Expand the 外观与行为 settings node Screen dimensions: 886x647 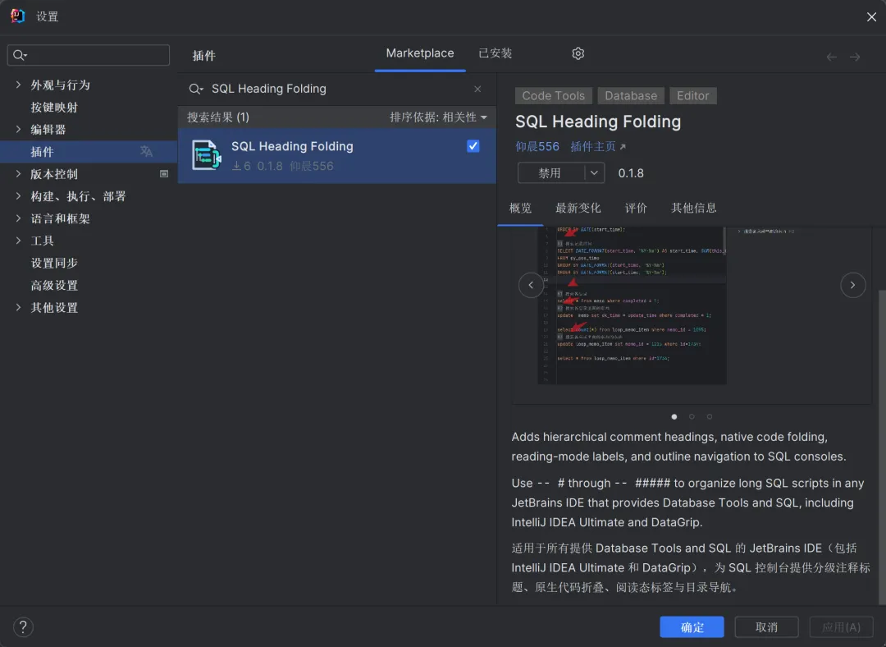pos(18,85)
